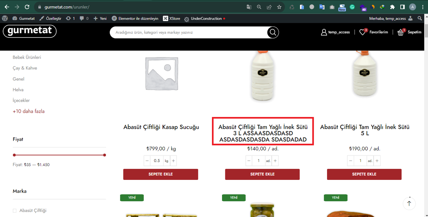Click the WordPress logo in admin bar
Screen dimensions: 428x217
(x=5, y=18)
